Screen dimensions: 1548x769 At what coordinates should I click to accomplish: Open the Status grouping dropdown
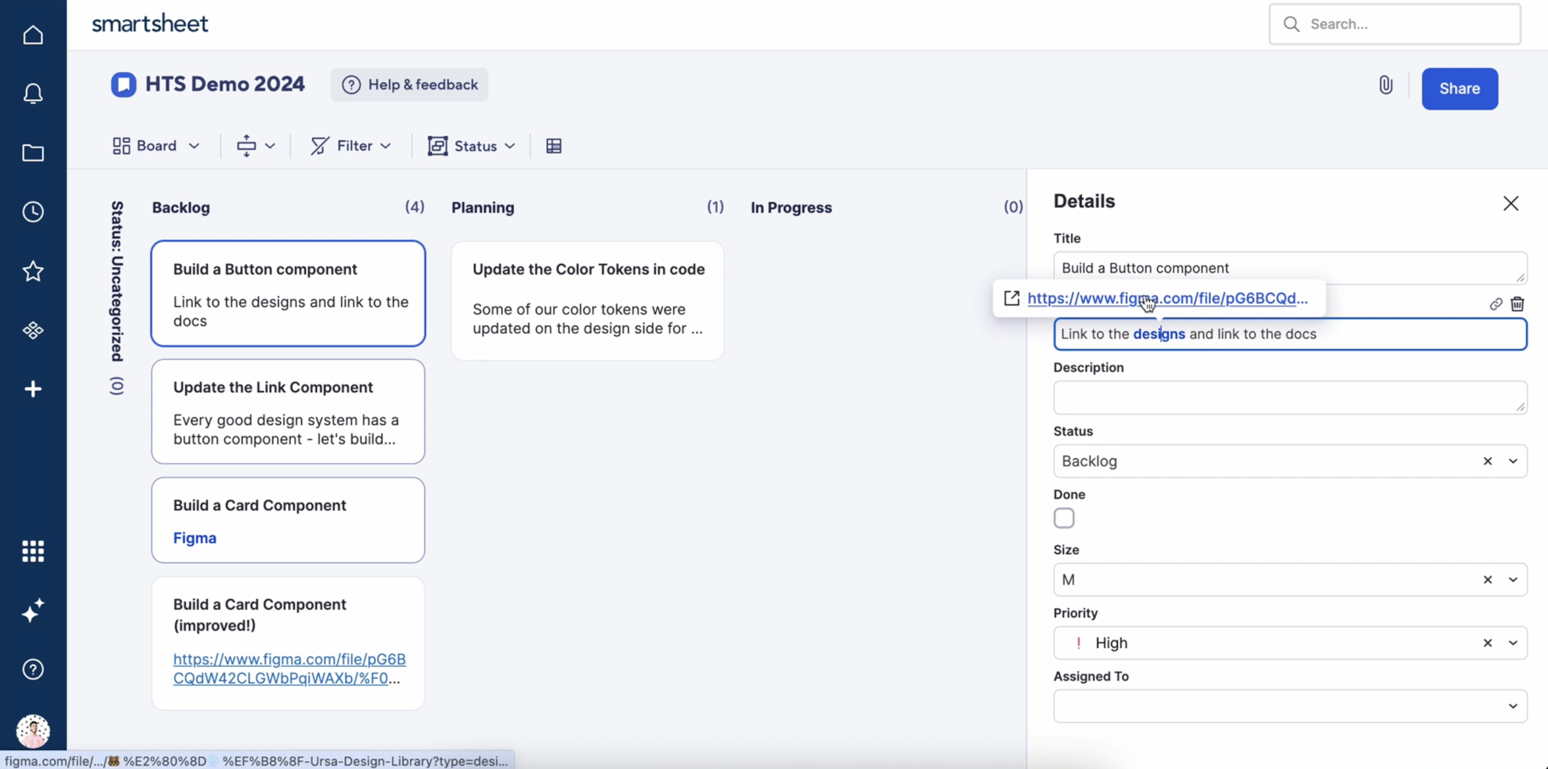click(x=472, y=146)
